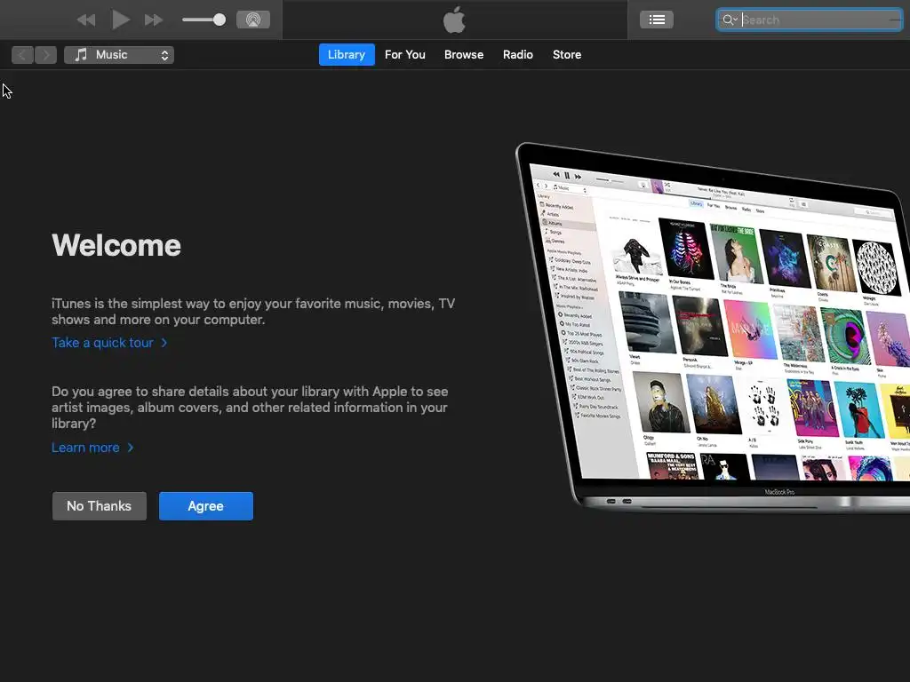The image size is (910, 682).
Task: Open the Music media picker dropdown
Action: (119, 55)
